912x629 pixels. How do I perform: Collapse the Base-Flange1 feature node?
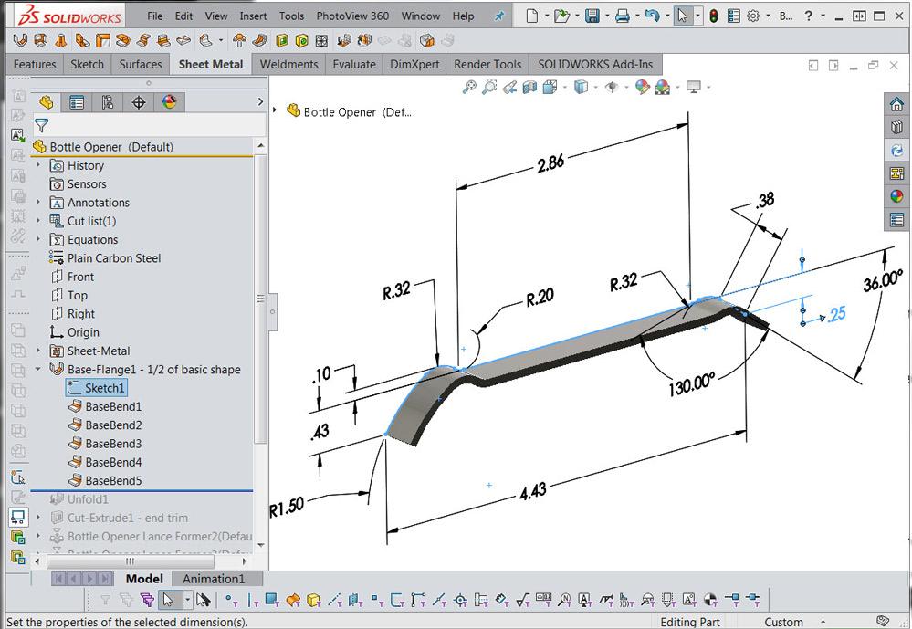(x=38, y=370)
